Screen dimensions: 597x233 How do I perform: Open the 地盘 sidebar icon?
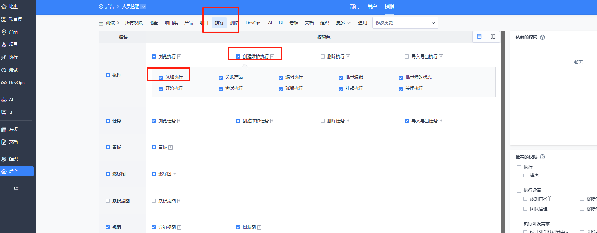pos(4,7)
